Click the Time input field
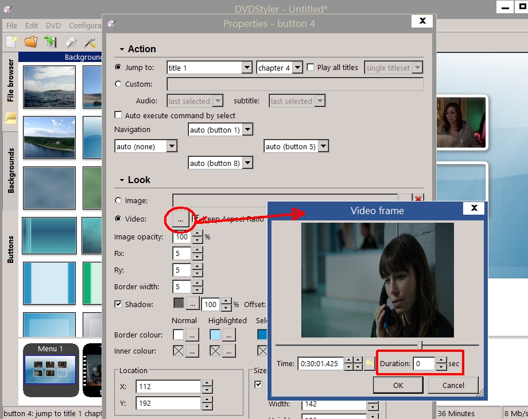 [321, 363]
